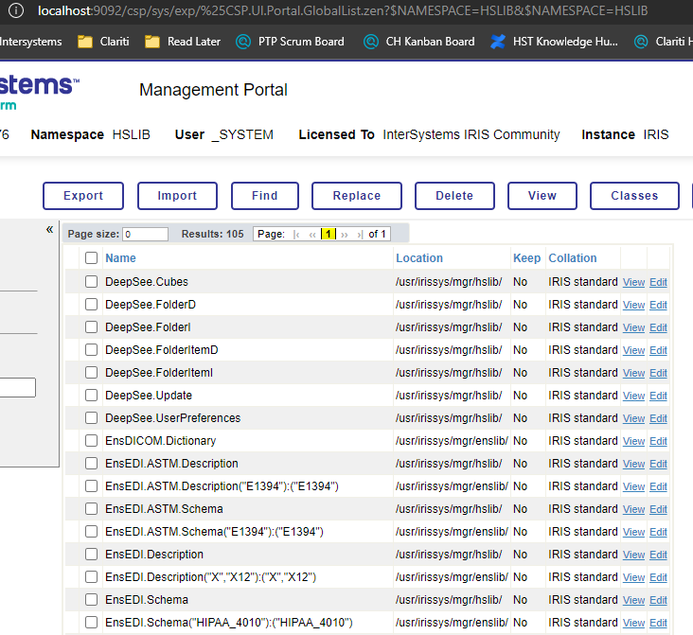This screenshot has height=635, width=693.
Task: Sort by the Name column header
Action: point(120,258)
